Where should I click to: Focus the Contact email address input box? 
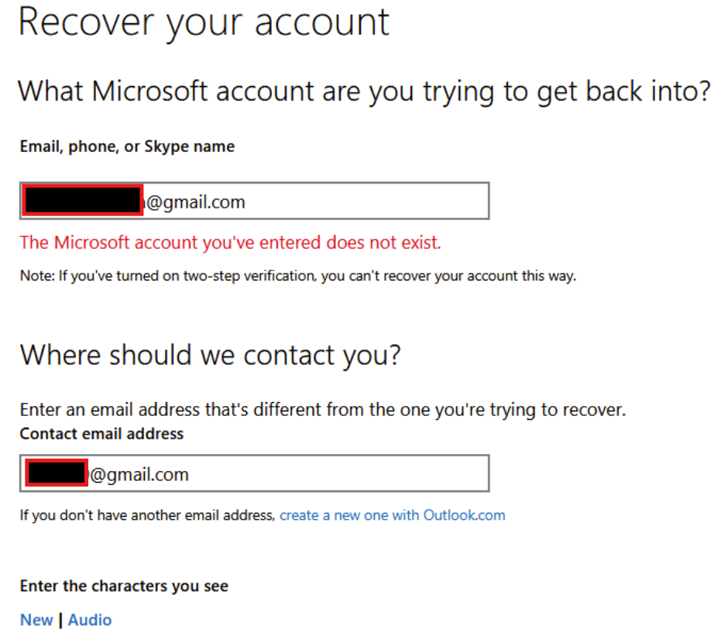click(x=255, y=473)
